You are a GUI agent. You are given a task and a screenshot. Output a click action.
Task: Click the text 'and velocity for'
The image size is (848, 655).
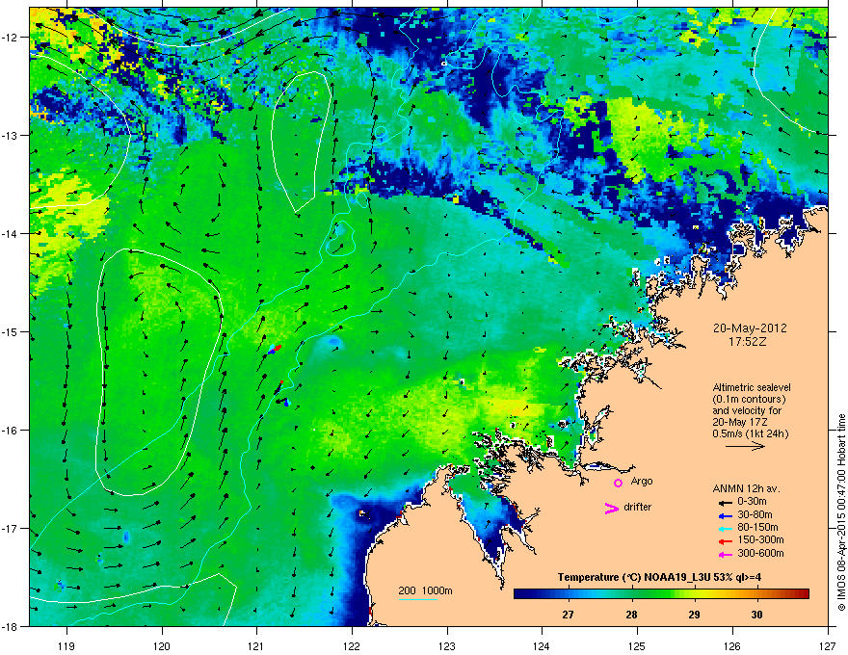coord(747,410)
